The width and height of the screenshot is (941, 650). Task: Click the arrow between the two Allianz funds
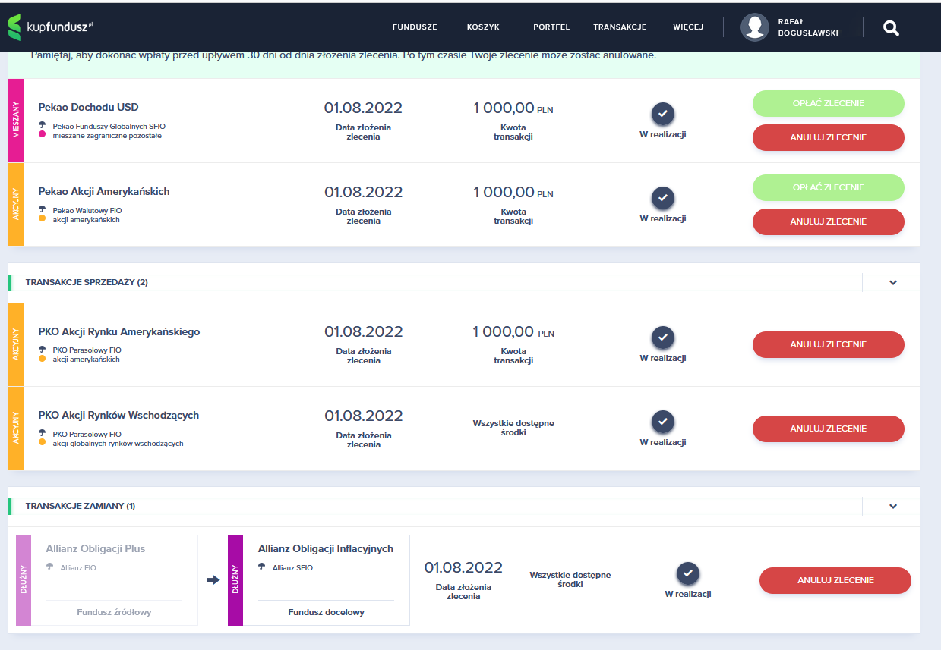(x=213, y=580)
